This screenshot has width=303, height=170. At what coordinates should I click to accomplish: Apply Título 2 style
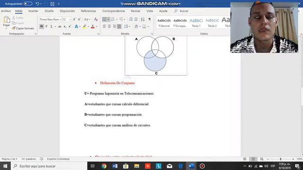(x=212, y=23)
